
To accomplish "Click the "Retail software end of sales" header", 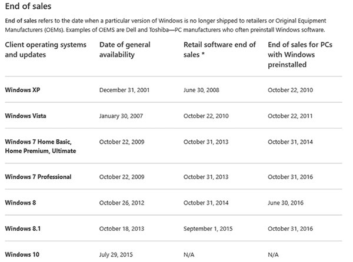I will pos(219,49).
